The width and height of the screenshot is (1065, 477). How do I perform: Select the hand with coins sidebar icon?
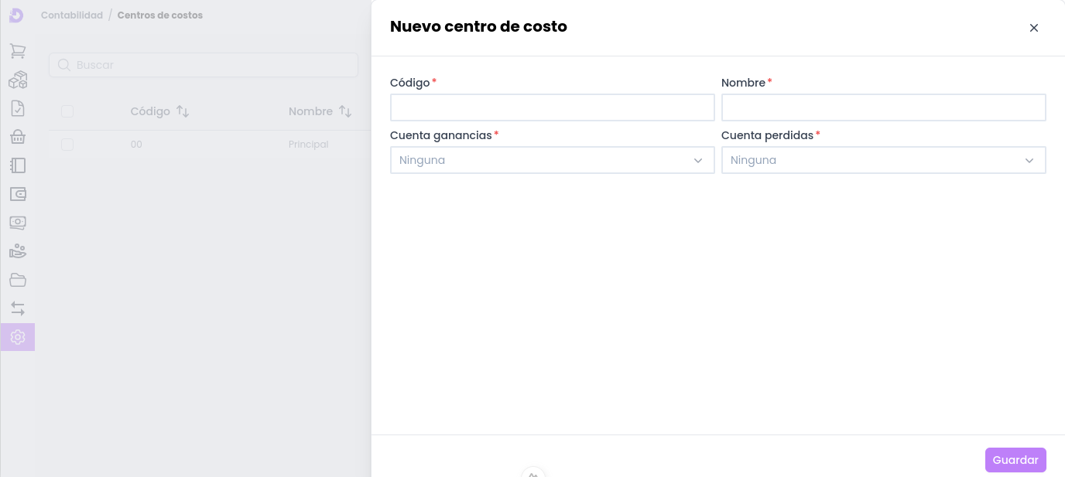pyautogui.click(x=18, y=251)
